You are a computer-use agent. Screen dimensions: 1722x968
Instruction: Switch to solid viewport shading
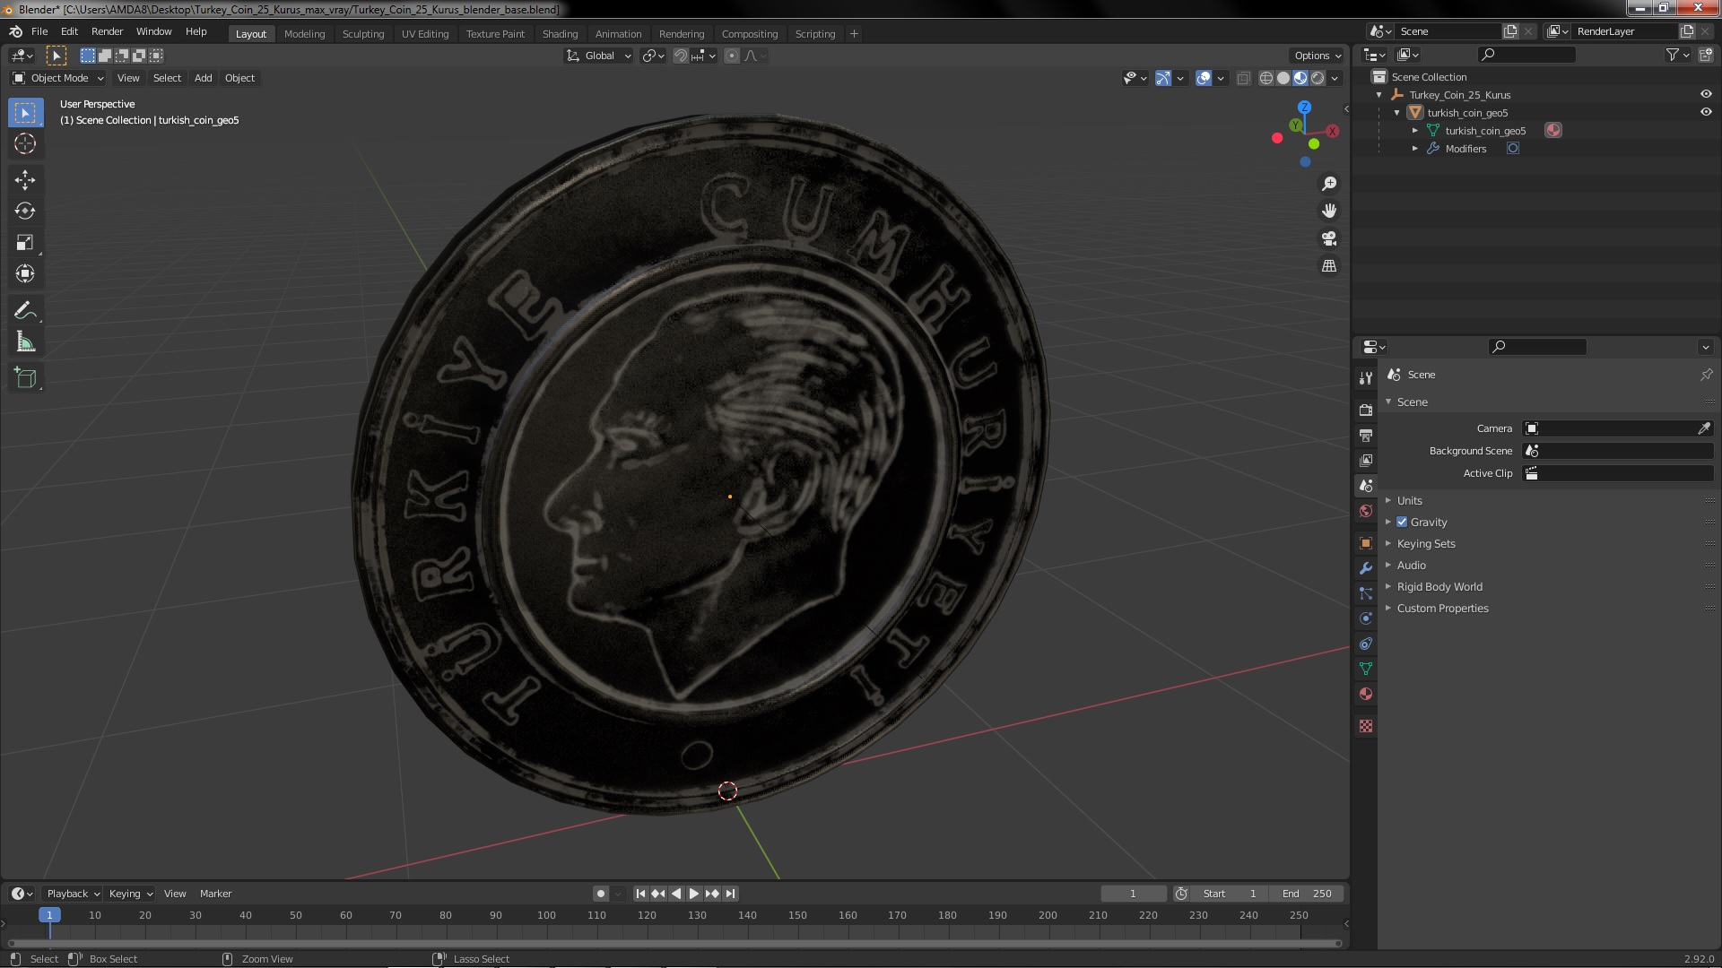[x=1283, y=78]
